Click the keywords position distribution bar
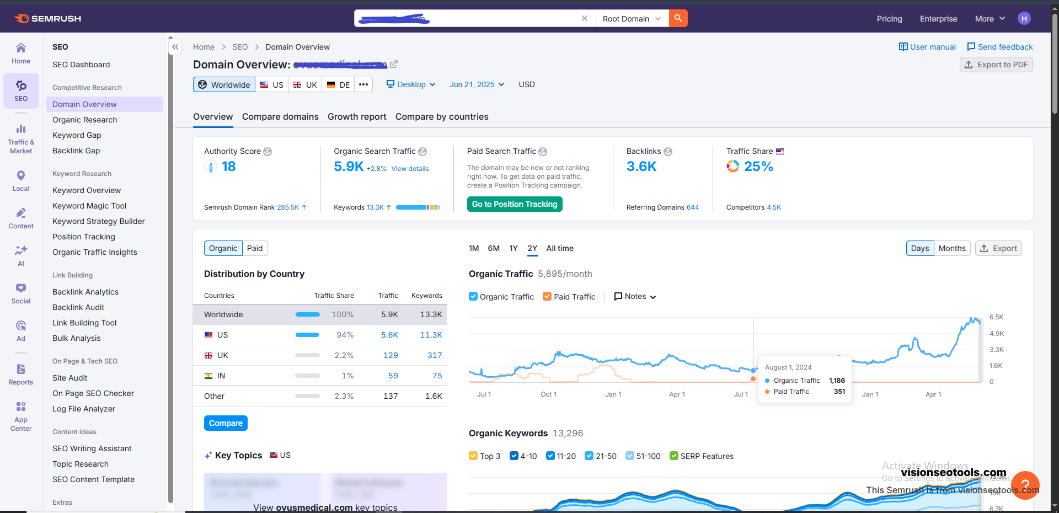Image resolution: width=1059 pixels, height=513 pixels. tap(418, 207)
